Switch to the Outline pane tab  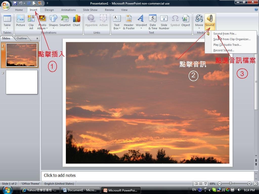coord(22,38)
